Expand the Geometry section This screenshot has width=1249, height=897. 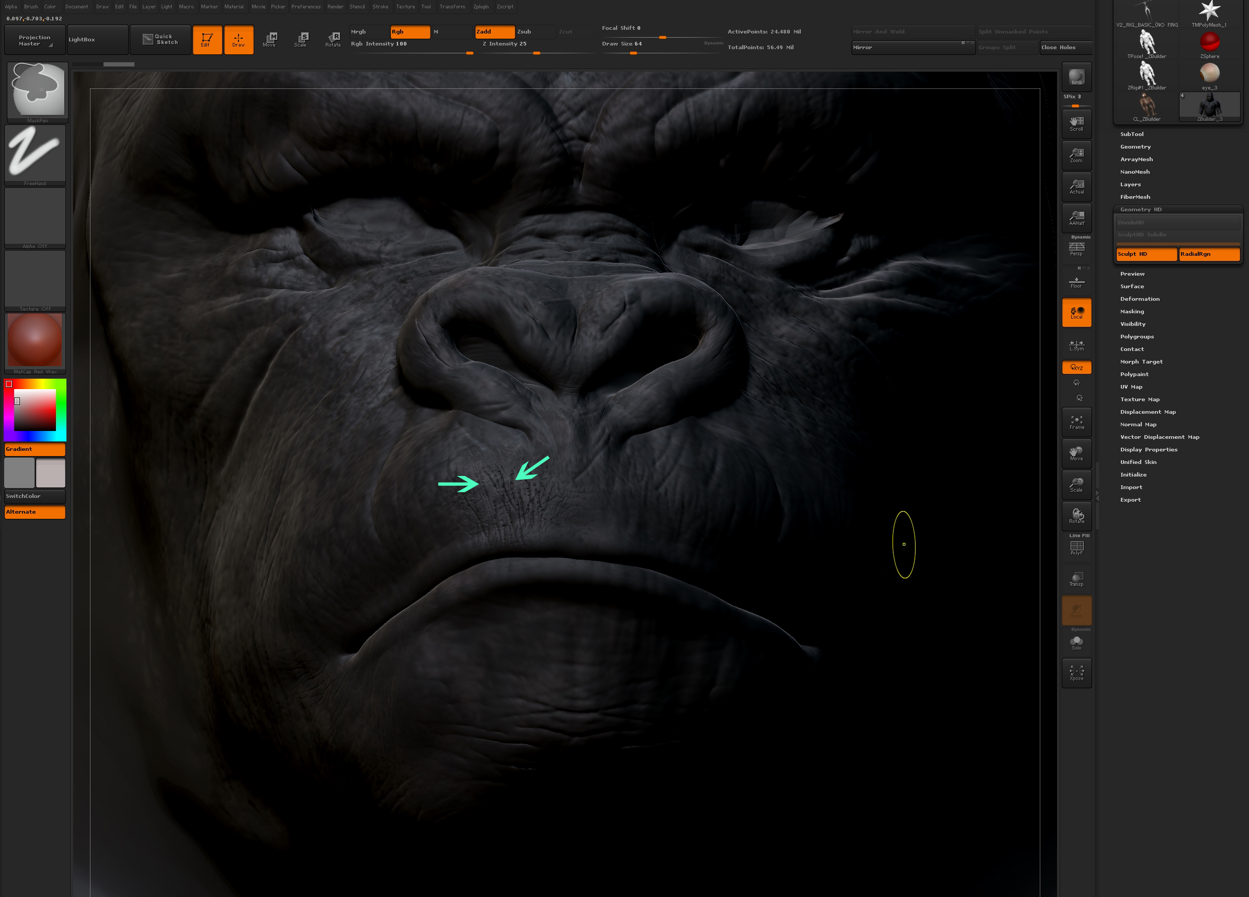[x=1135, y=146]
